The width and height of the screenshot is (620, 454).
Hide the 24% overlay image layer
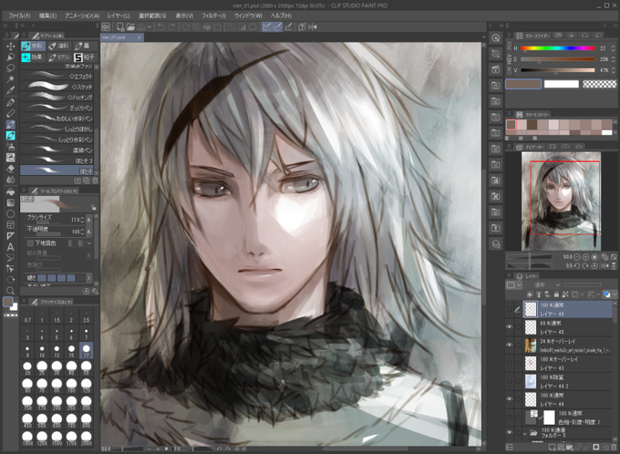[510, 345]
